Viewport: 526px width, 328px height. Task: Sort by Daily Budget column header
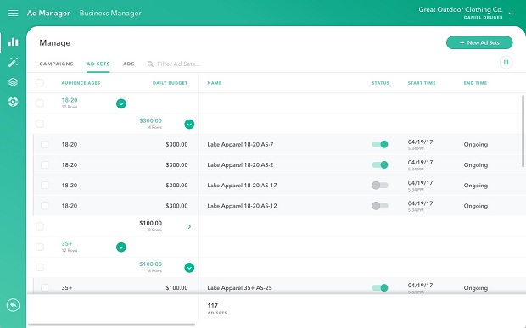170,83
